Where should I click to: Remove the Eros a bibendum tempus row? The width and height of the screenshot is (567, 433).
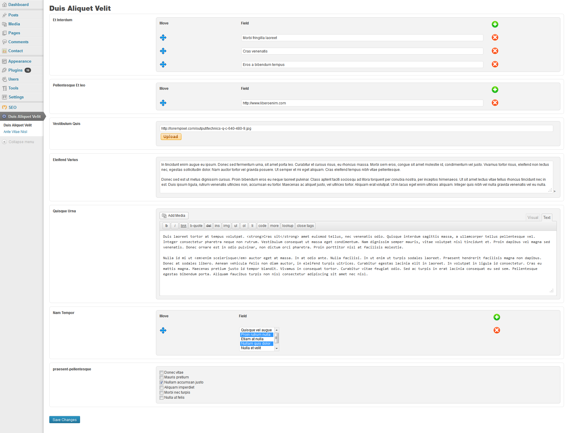click(x=495, y=64)
